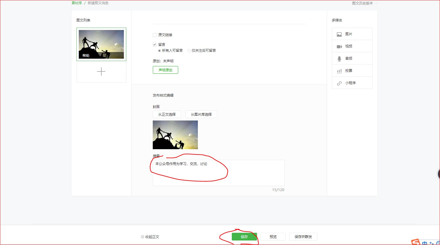This screenshot has width=440, height=245.
Task: Add a new article with the plus icon
Action: (x=101, y=72)
